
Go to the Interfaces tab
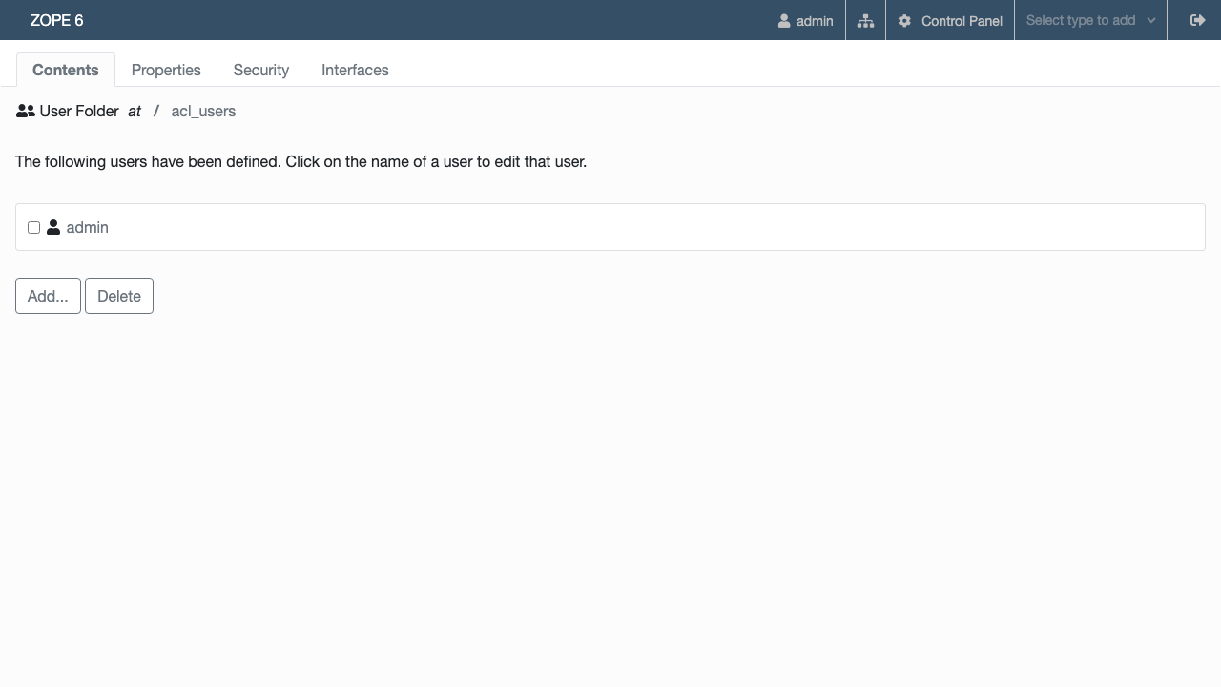(x=355, y=70)
